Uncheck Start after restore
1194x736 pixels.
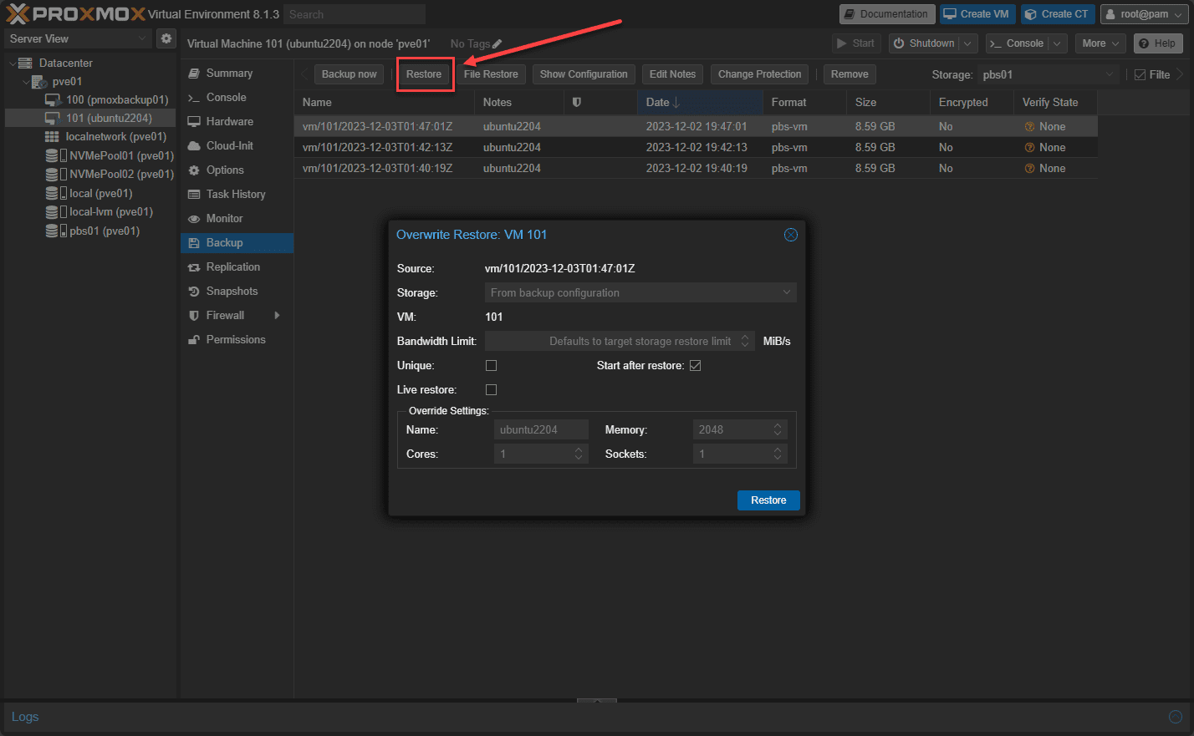(695, 366)
